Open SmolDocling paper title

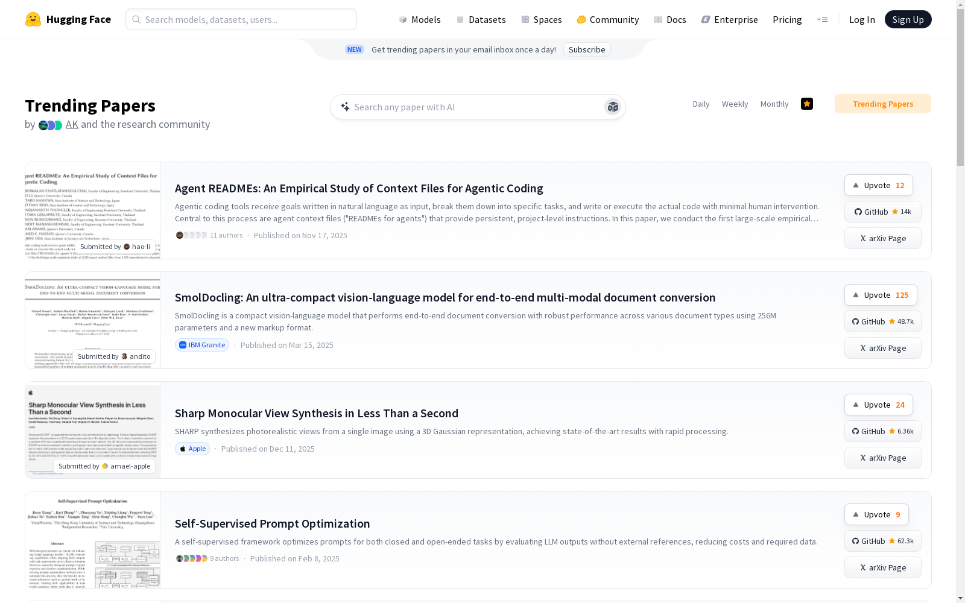445,297
